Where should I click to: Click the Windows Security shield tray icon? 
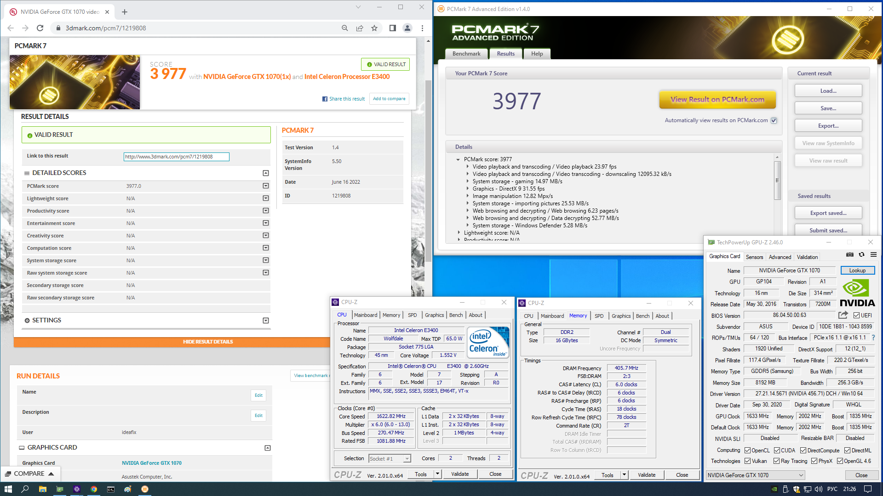coord(797,489)
